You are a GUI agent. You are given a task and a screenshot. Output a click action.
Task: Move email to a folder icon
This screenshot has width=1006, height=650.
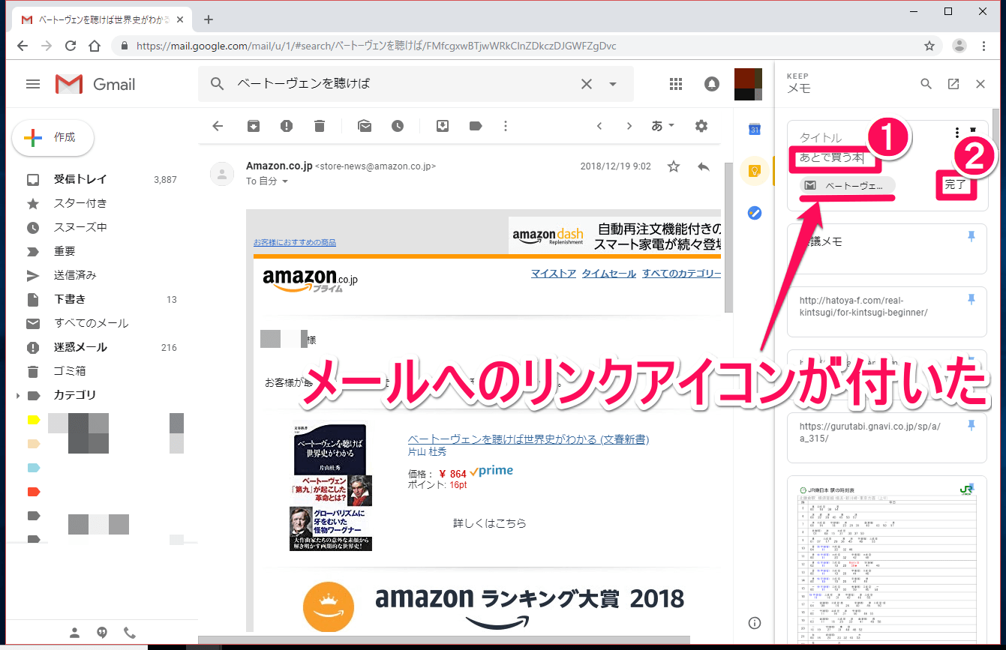[x=443, y=126]
